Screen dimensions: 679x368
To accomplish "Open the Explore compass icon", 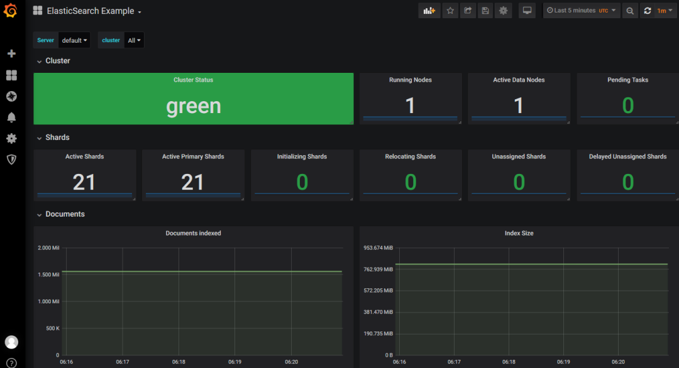I will click(x=12, y=96).
